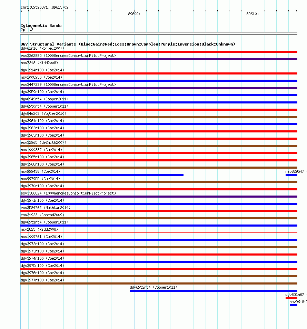Click purple inversion bar of esv3362885

click(x=159, y=59)
